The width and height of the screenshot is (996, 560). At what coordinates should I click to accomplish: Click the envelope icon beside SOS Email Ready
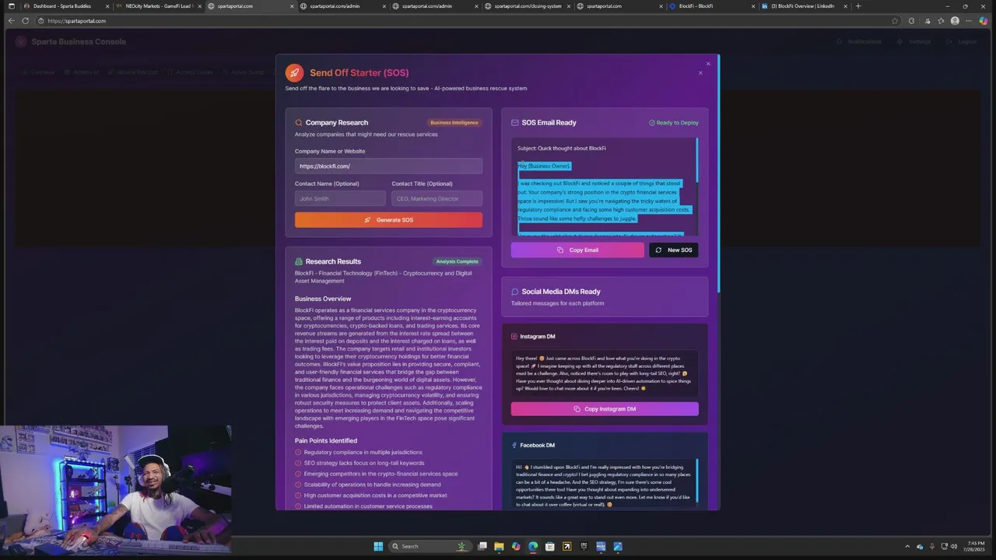[515, 122]
